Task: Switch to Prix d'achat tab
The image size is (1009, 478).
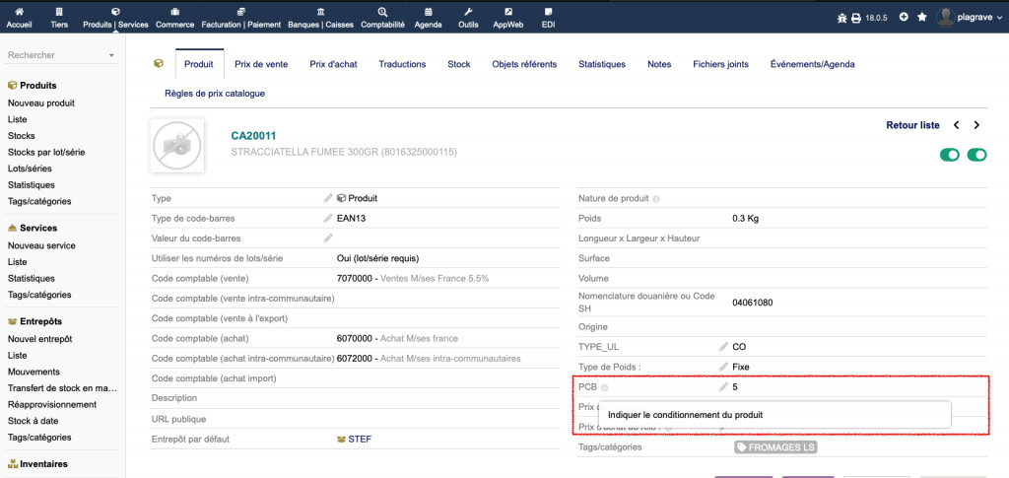Action: coord(333,64)
